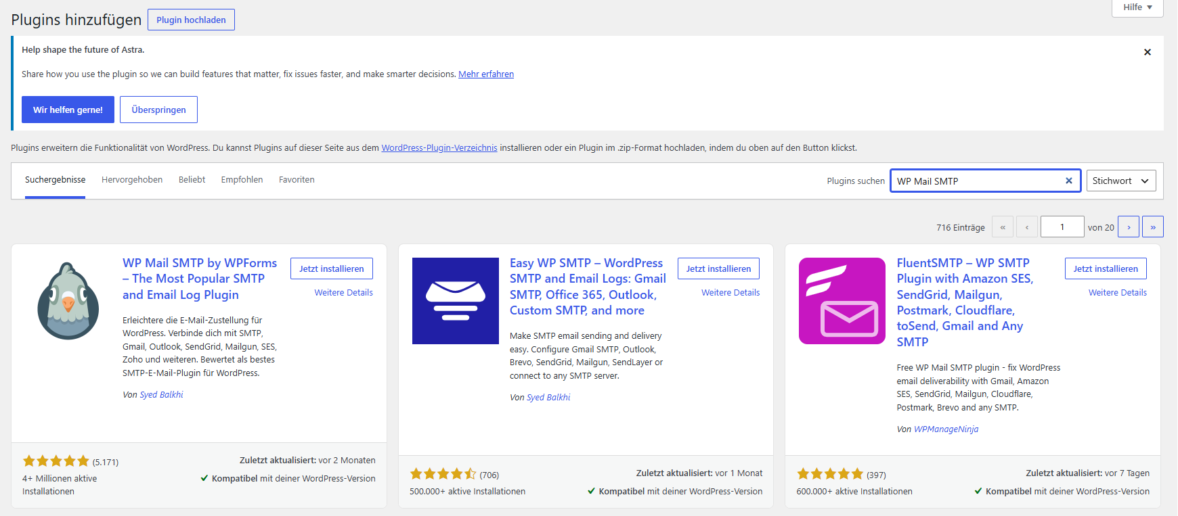Open the Mehr erfahren link
This screenshot has height=516, width=1178.
click(486, 74)
